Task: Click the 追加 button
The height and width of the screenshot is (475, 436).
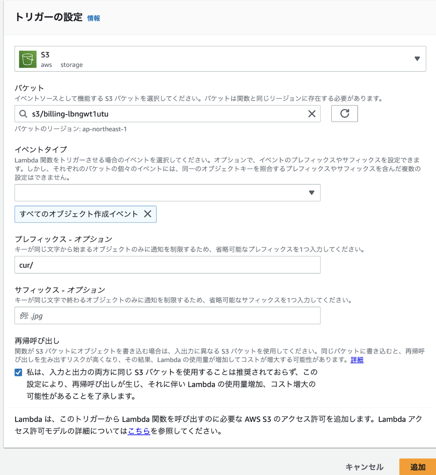Action: 417,466
